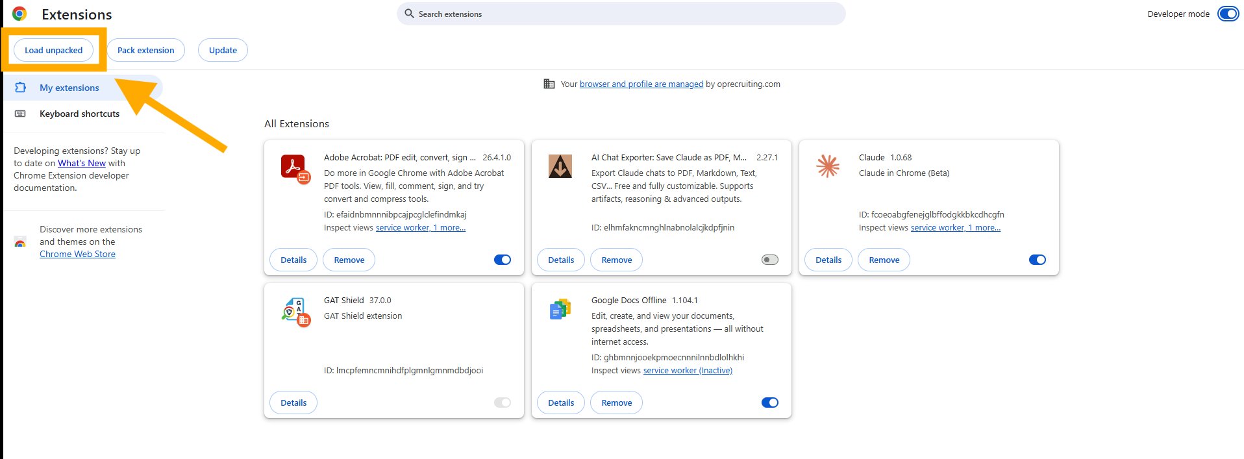Click the Claude extension starburst icon
Viewport: 1244px width, 459px height.
(x=828, y=166)
